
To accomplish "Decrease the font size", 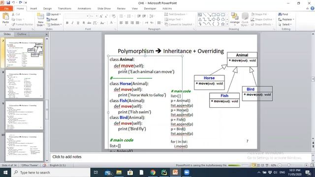I will pos(106,16).
